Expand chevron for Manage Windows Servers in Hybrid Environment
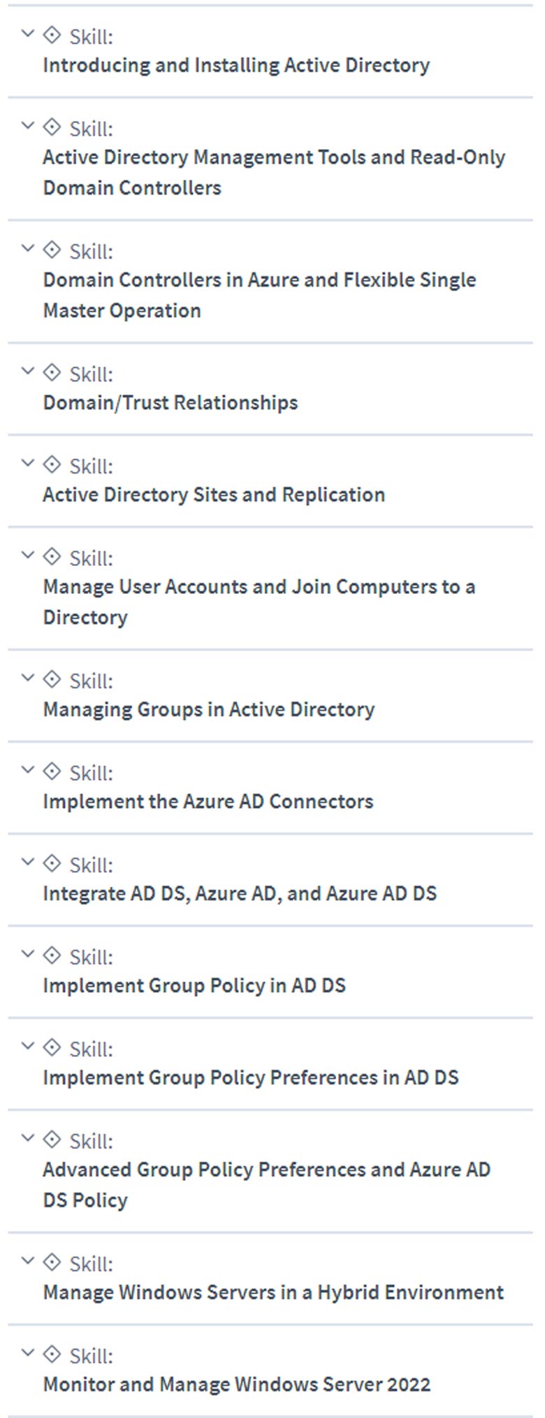This screenshot has width=545, height=1418. tap(28, 1261)
